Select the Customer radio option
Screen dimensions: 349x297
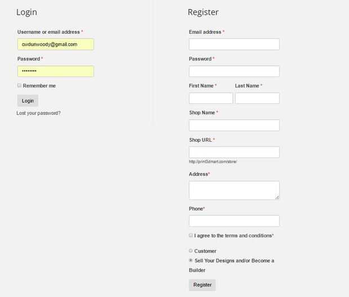pos(191,251)
